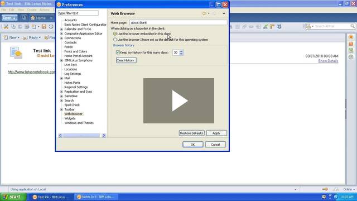Open the Create menu
The width and height of the screenshot is (357, 201).
coord(32,10)
